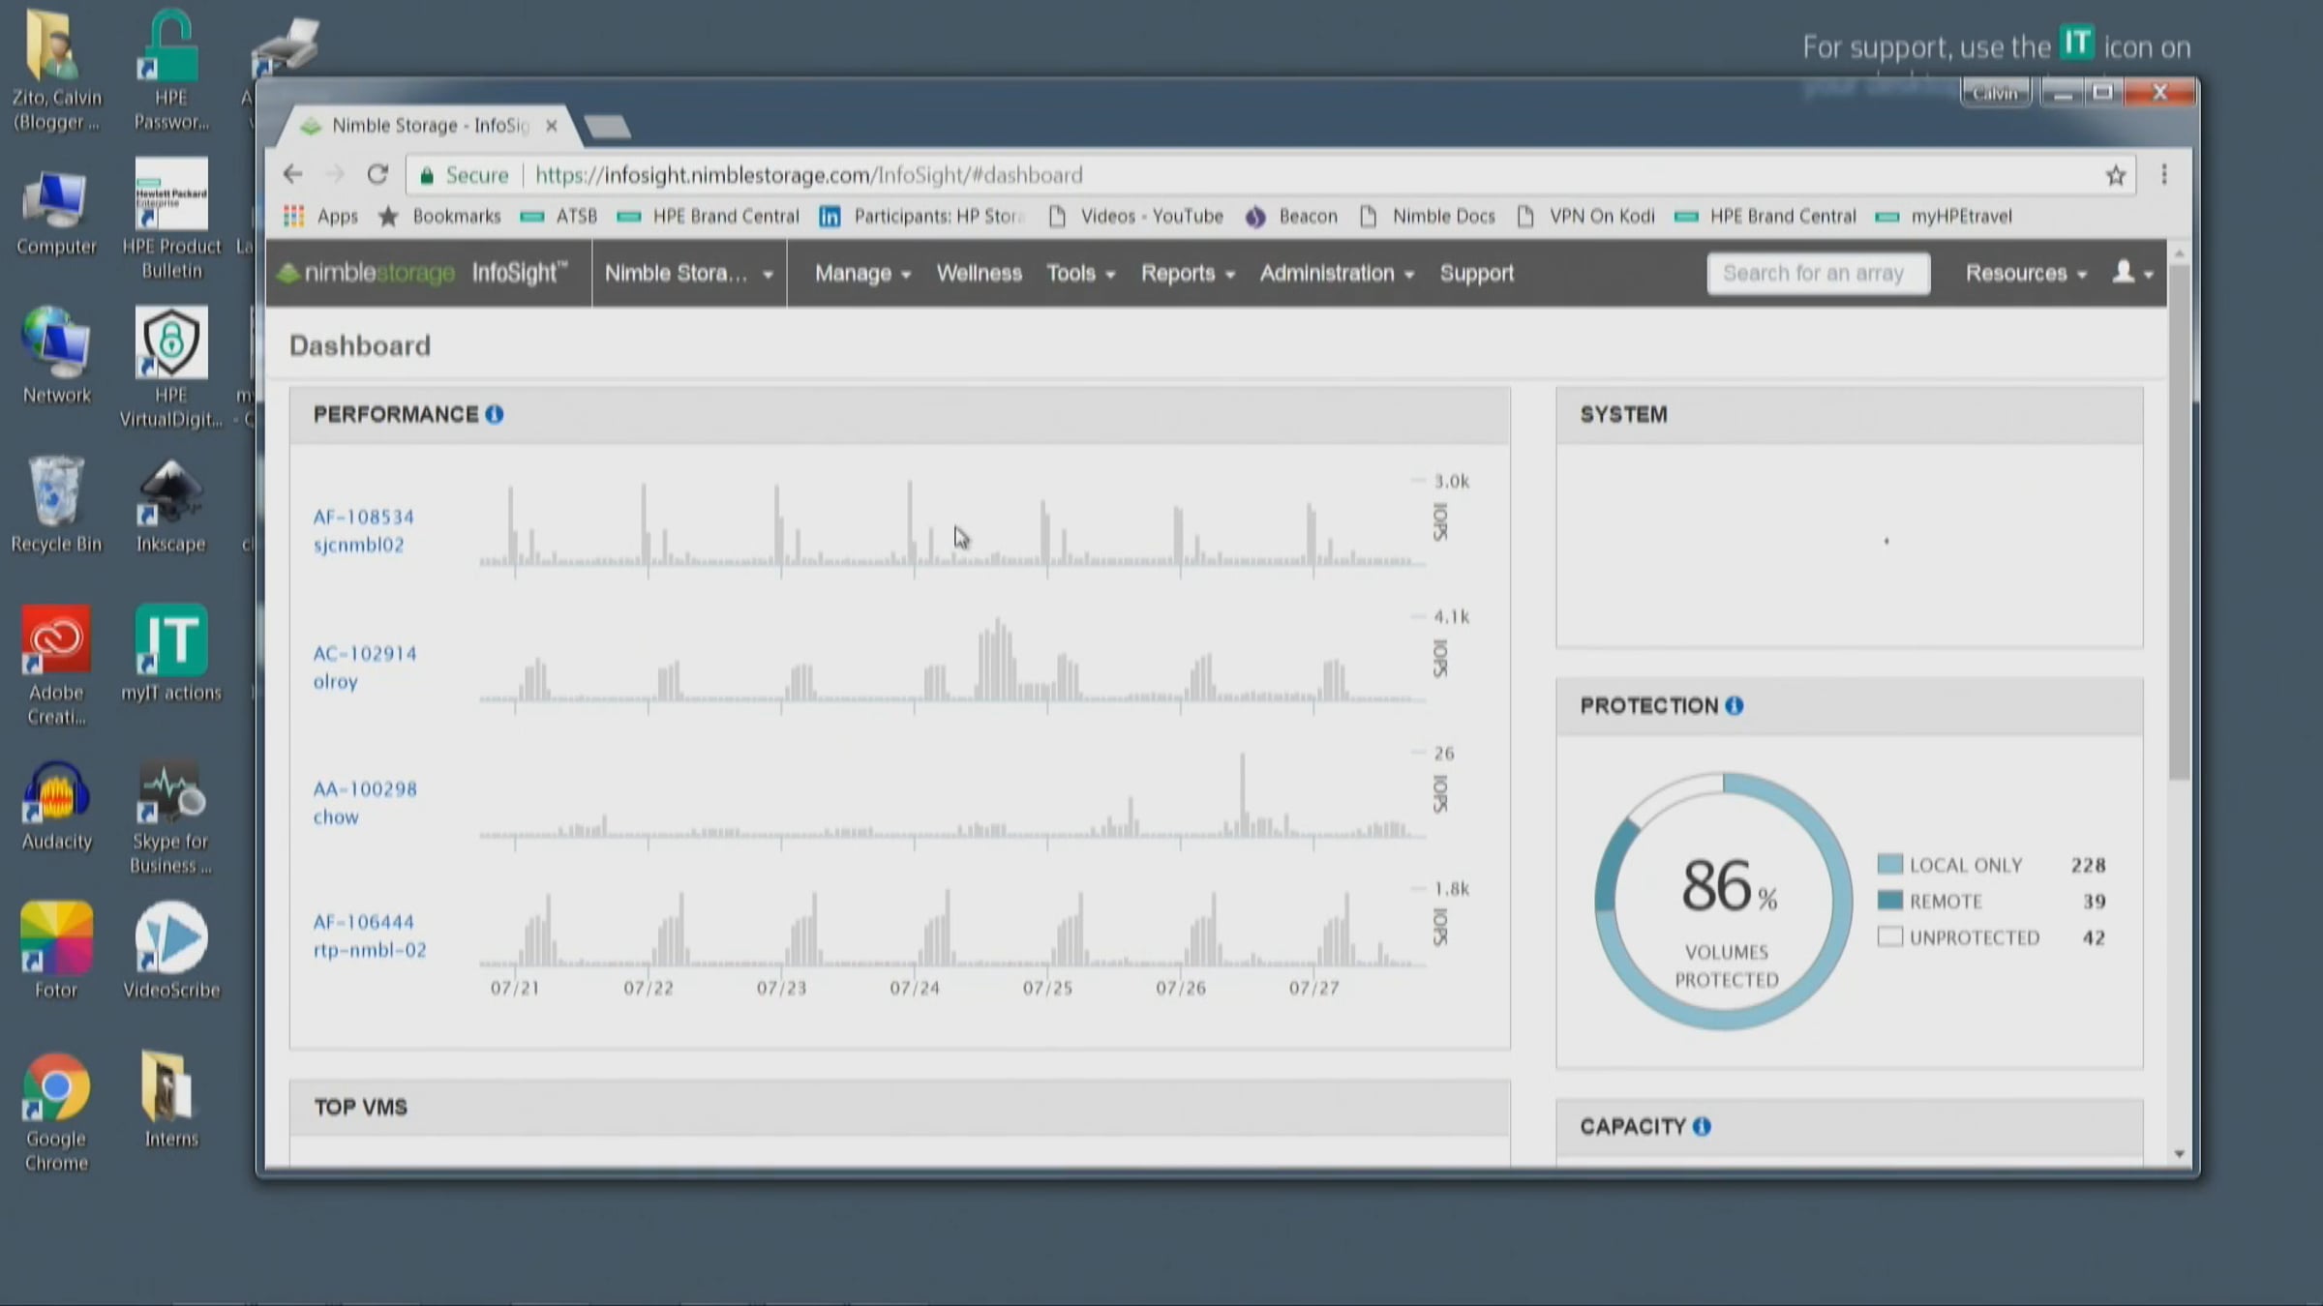Click the scrollbar down arrow
The image size is (2323, 1306).
click(x=2179, y=1153)
